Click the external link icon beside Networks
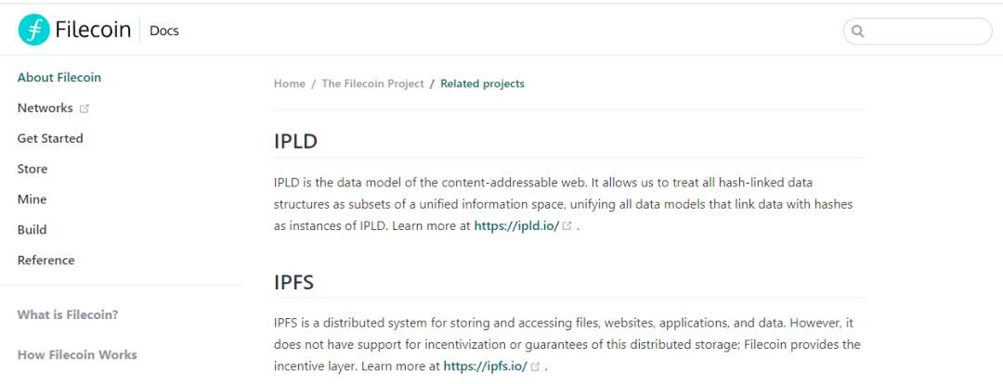The height and width of the screenshot is (384, 1003). pyautogui.click(x=84, y=109)
